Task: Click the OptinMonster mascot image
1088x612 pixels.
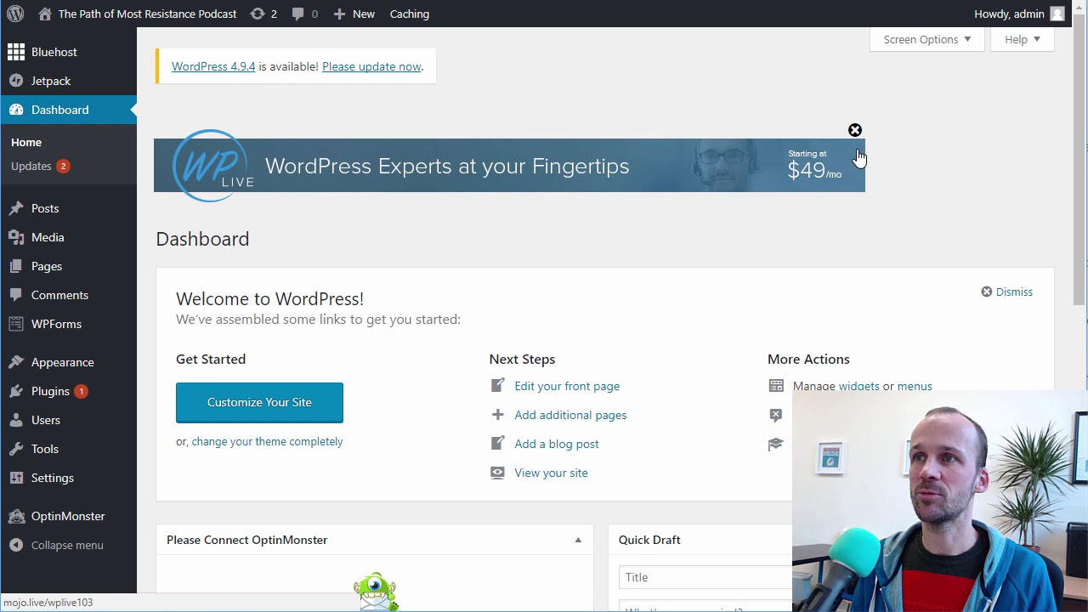Action: 376,592
